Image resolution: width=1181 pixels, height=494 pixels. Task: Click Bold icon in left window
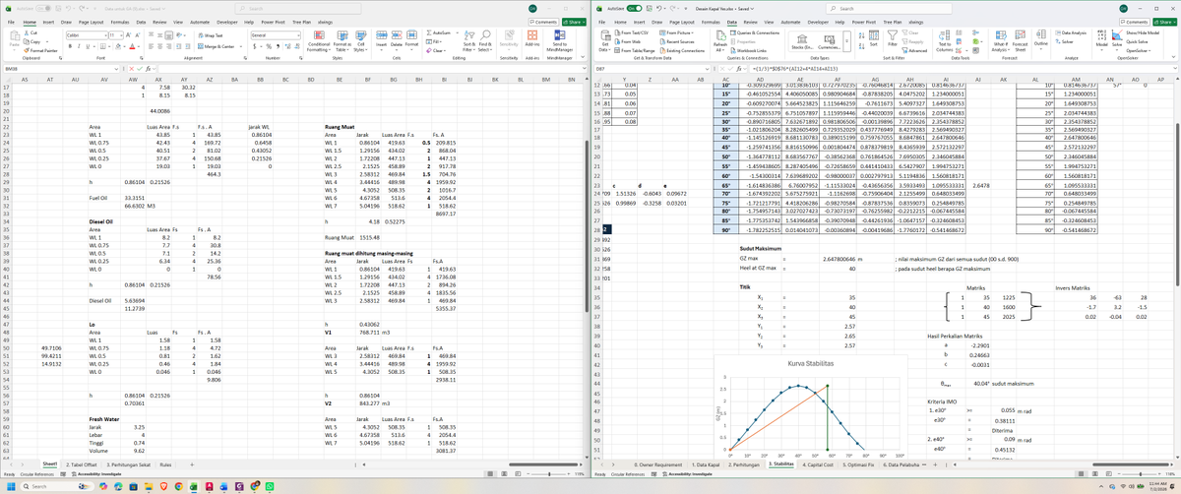click(72, 45)
